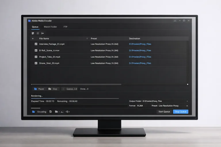Toggle checkbox for Drone_Shot_03.mp4
This screenshot has width=221, height=147.
click(36, 63)
